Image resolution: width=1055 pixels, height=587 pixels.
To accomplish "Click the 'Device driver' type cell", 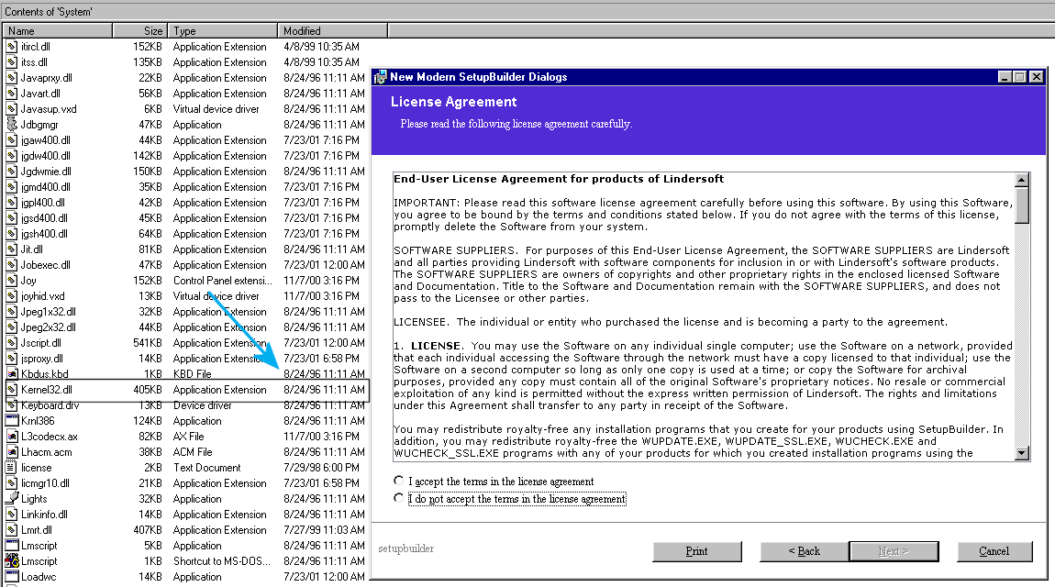I will pos(202,404).
